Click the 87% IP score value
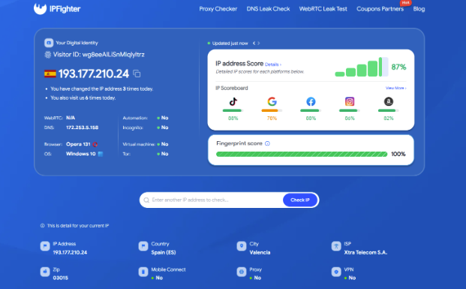The width and height of the screenshot is (466, 289). pyautogui.click(x=398, y=68)
